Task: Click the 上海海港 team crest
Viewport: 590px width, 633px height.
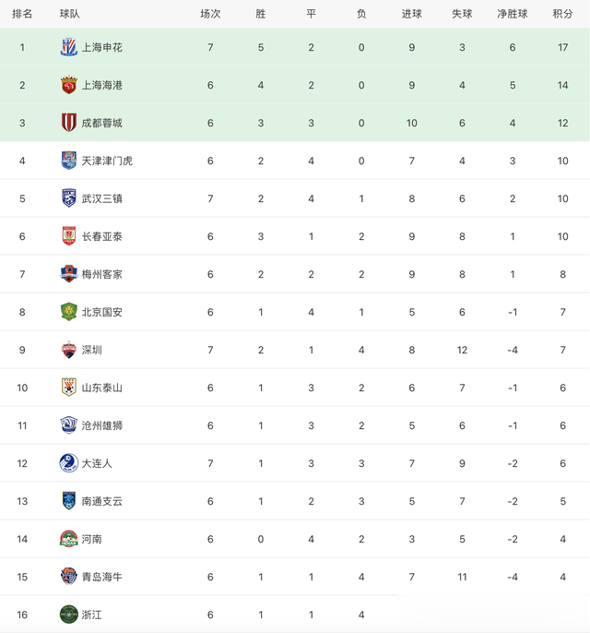Action: tap(68, 85)
